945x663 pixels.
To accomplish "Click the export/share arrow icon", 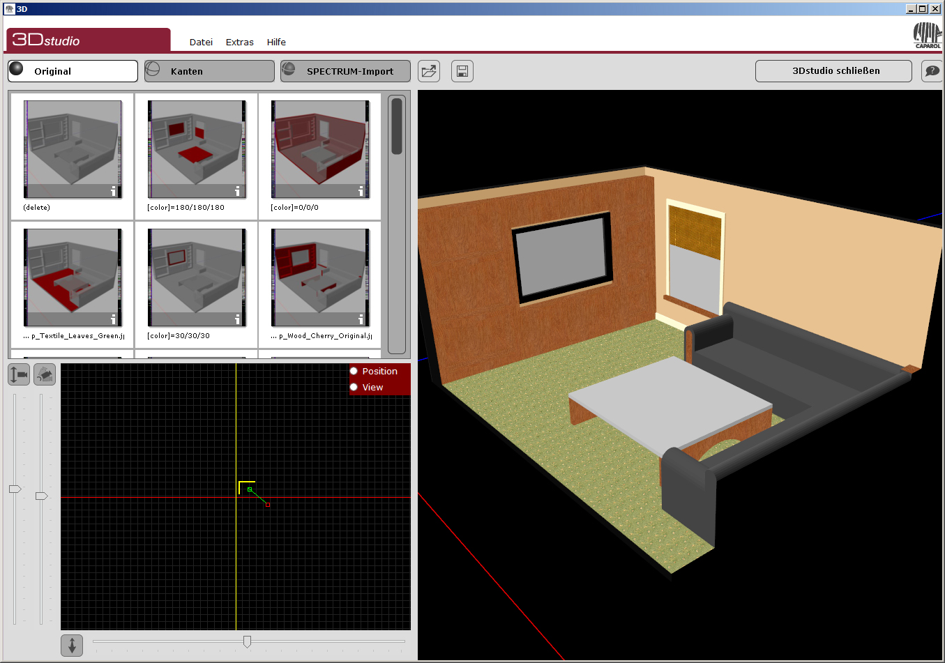I will tap(429, 71).
